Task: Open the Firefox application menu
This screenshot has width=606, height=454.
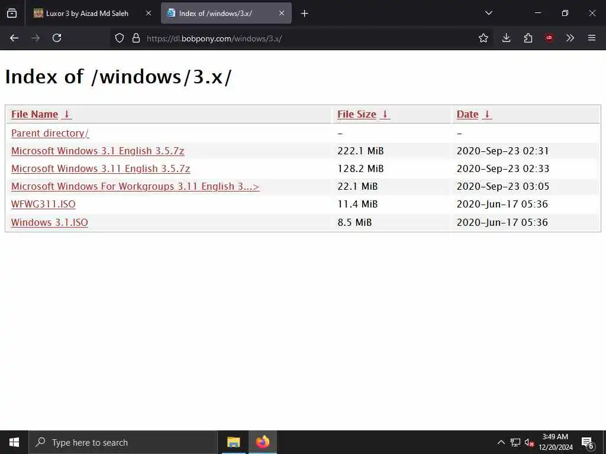Action: pos(591,38)
